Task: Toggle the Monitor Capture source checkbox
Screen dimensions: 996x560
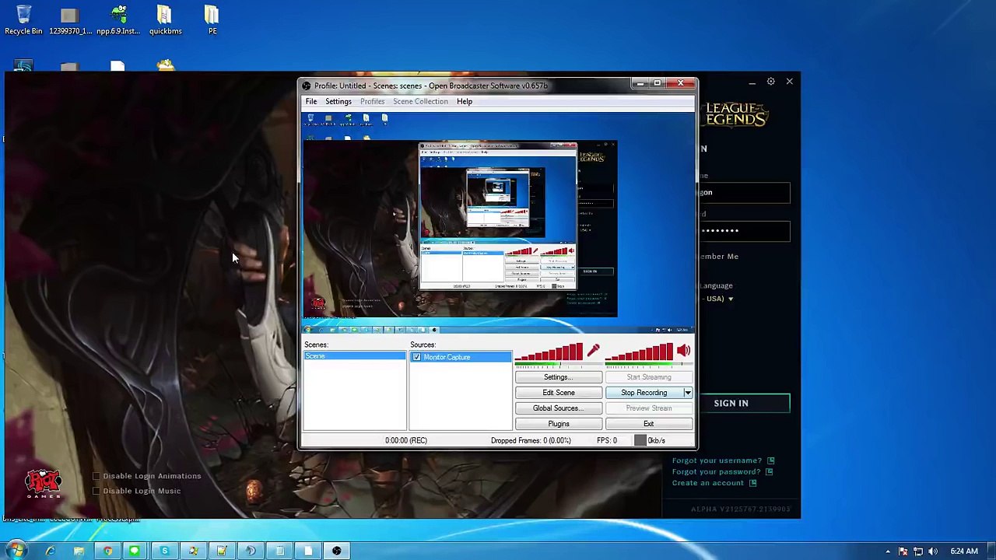Action: coord(416,357)
